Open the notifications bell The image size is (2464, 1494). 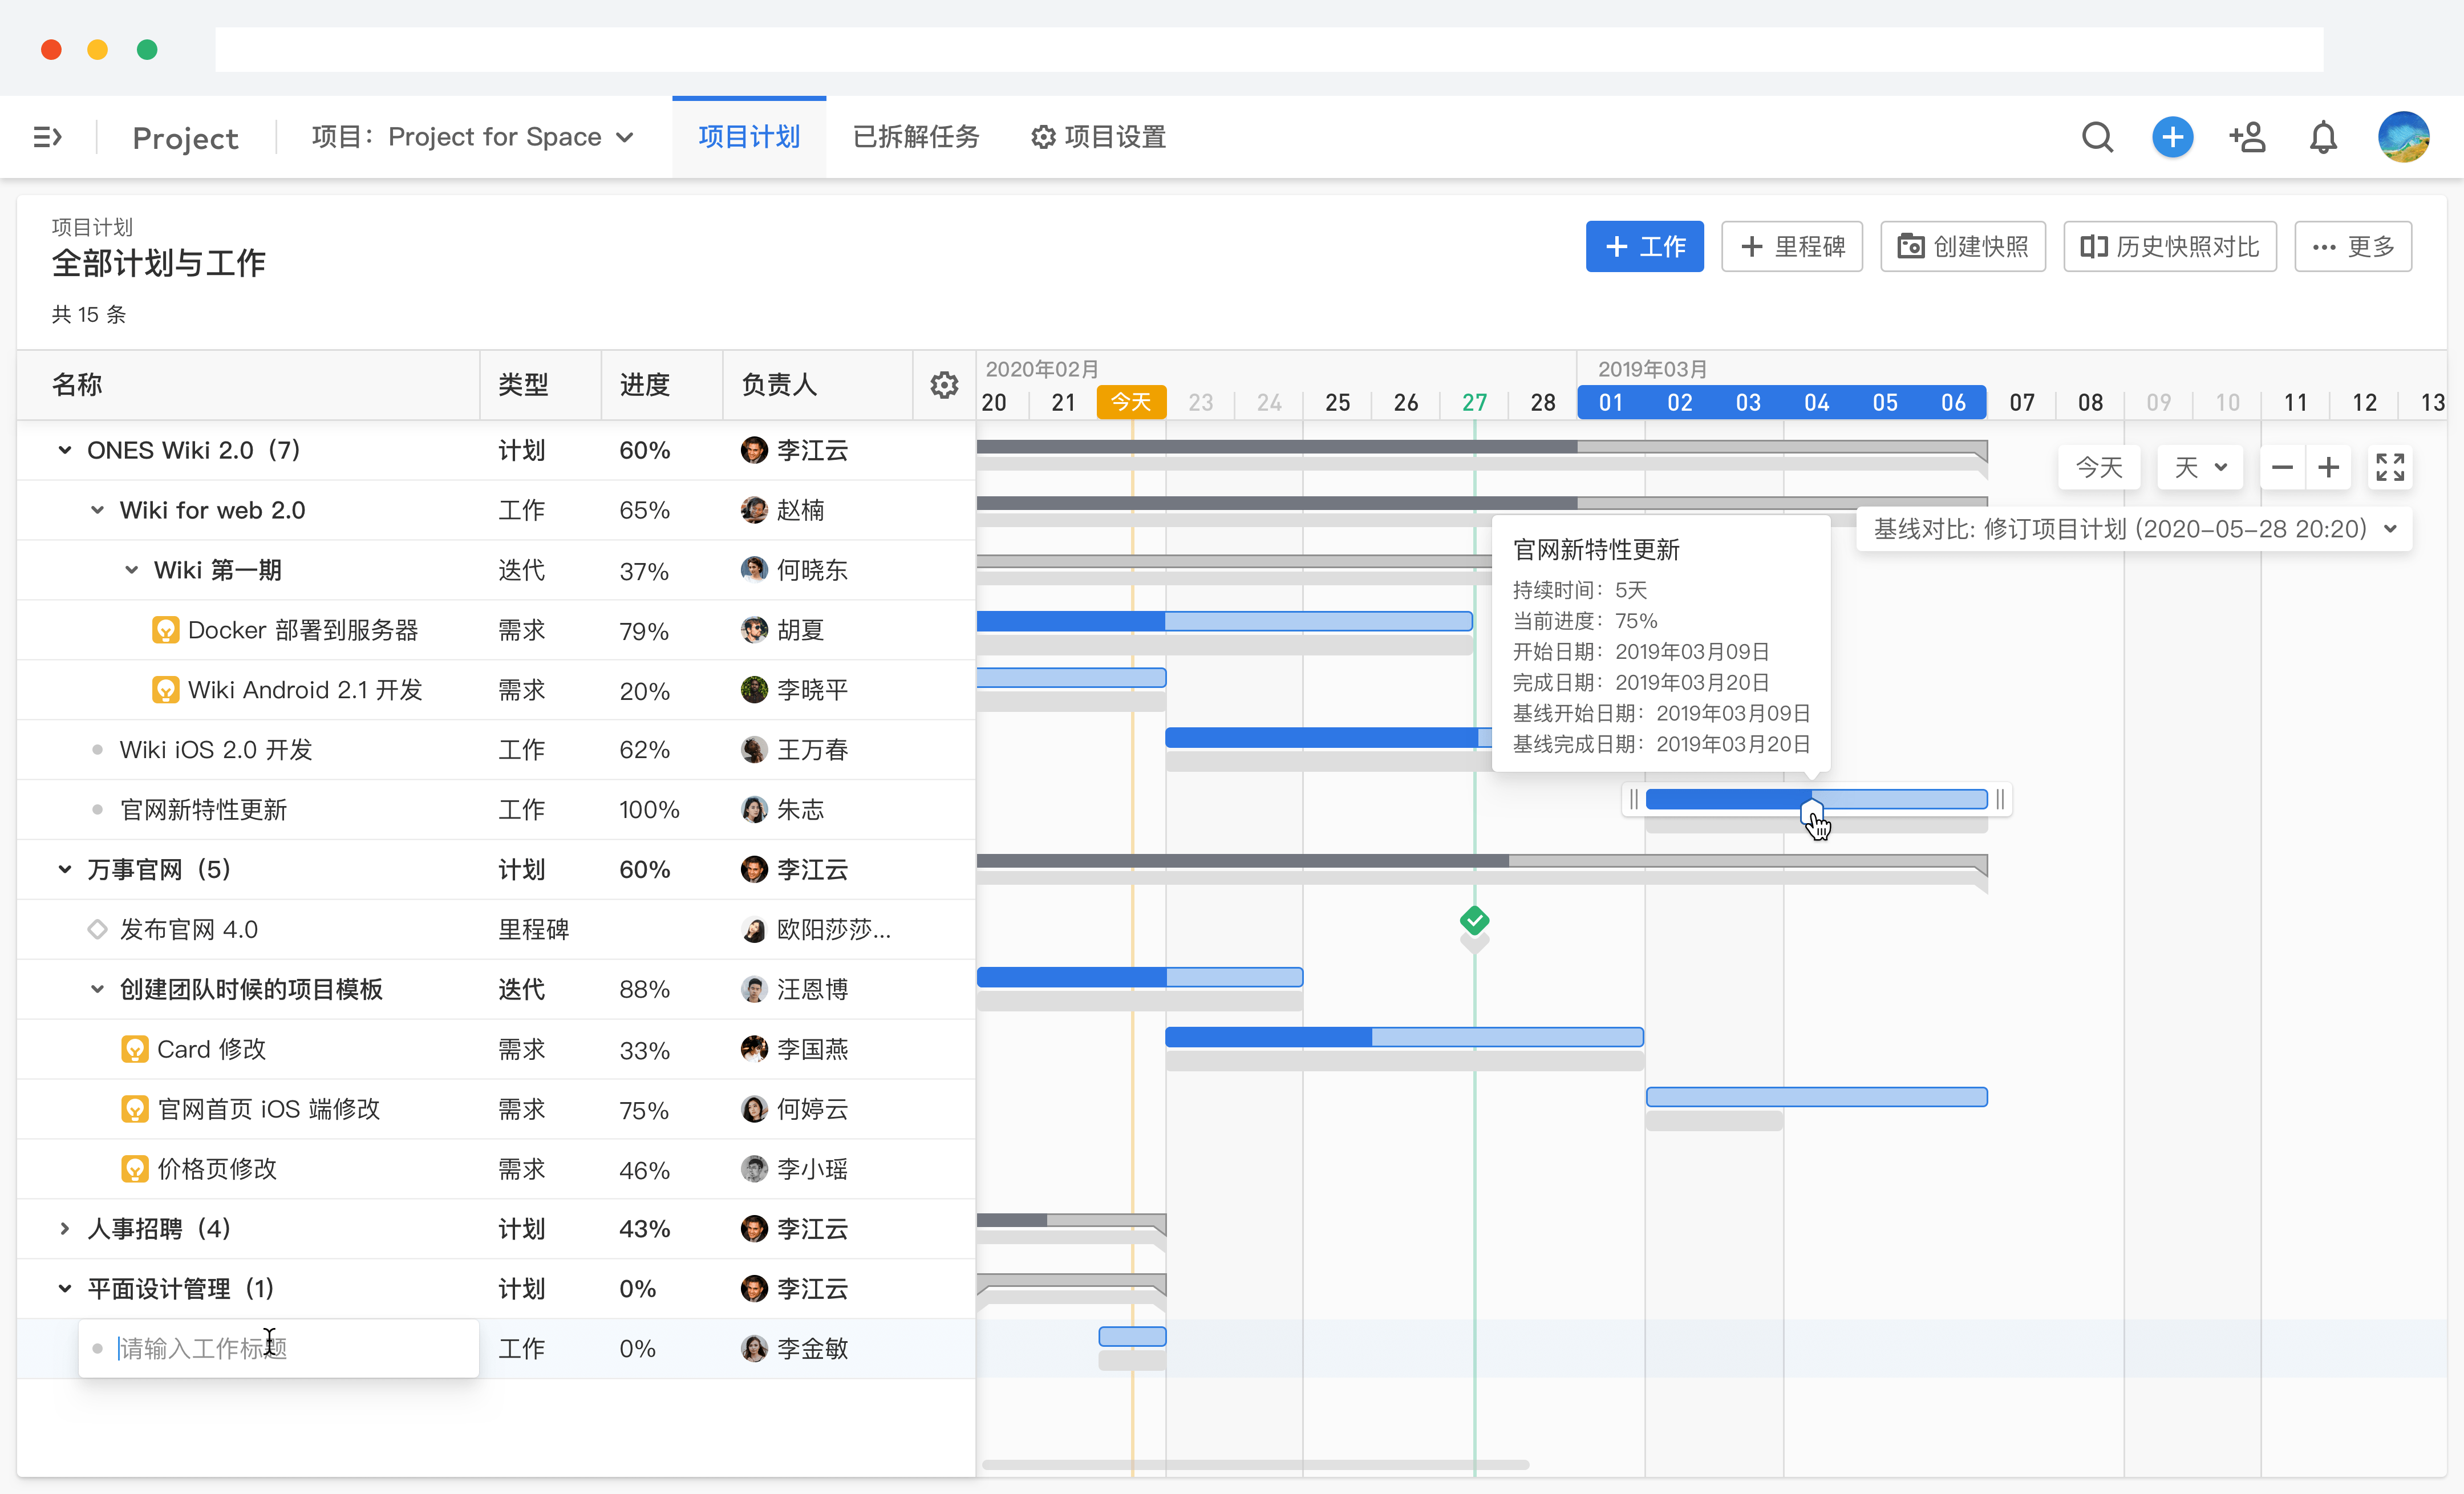(2322, 137)
